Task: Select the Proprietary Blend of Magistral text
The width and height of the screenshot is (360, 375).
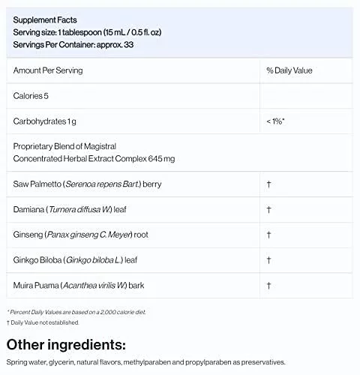Action: (x=64, y=146)
